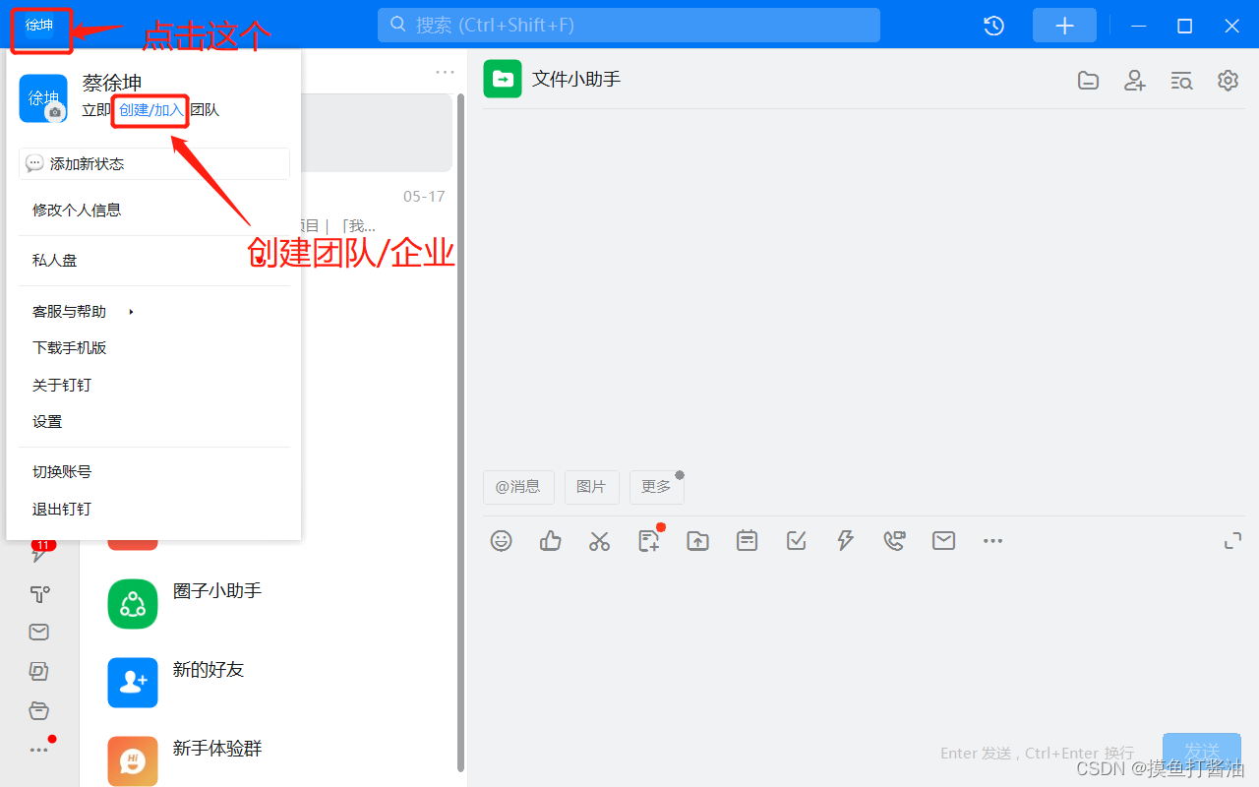Upload a file with the folder-arrow icon
Viewport: 1259px width, 787px height.
tap(698, 540)
